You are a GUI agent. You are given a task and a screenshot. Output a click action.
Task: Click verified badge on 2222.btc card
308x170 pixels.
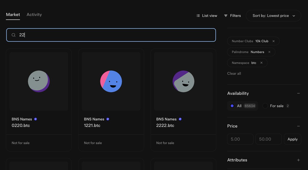pyautogui.click(x=180, y=119)
